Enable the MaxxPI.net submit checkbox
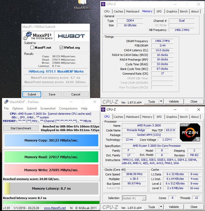The image size is (205, 211). (32, 48)
